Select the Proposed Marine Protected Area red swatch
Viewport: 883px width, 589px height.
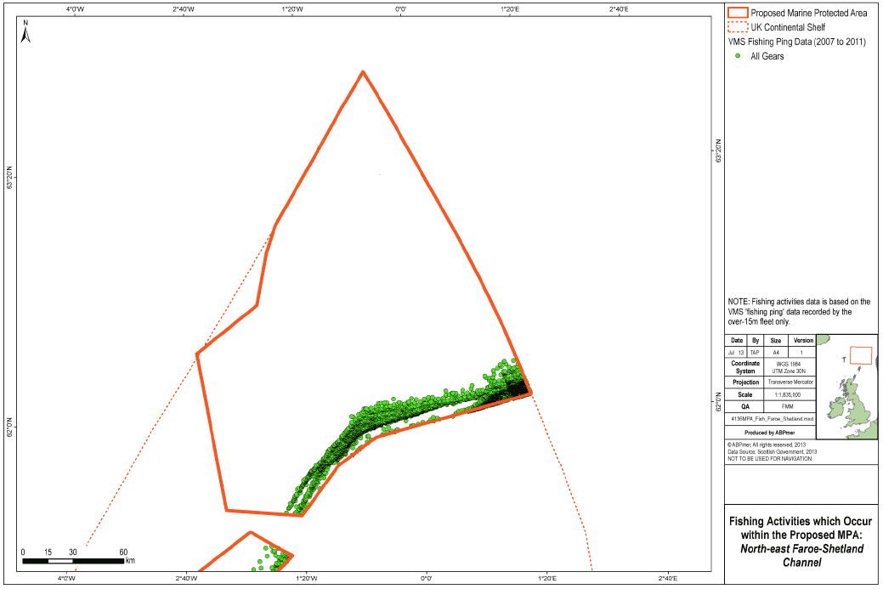(x=738, y=13)
